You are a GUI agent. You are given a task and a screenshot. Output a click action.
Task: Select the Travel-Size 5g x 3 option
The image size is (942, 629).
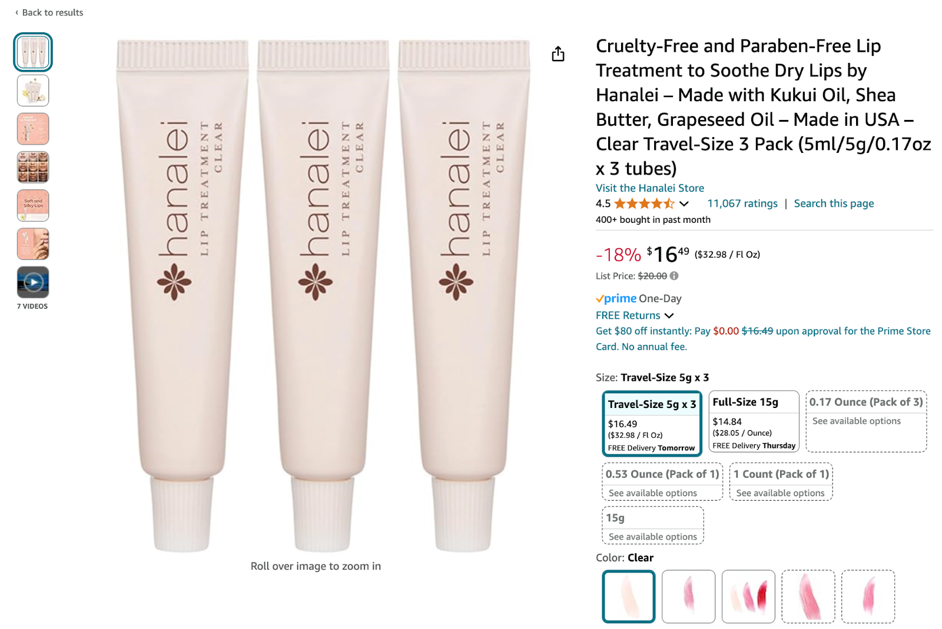pos(652,424)
